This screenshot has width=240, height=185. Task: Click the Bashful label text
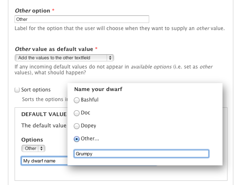click(90, 100)
